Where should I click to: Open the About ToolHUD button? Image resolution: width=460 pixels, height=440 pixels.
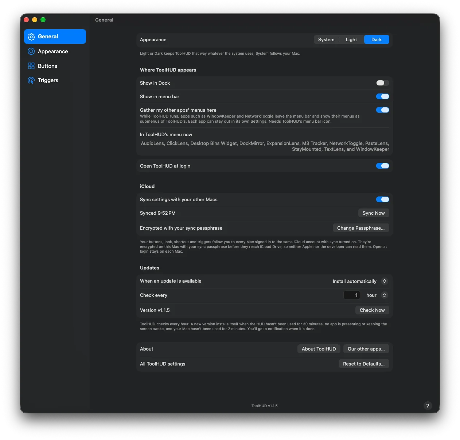[x=319, y=349]
